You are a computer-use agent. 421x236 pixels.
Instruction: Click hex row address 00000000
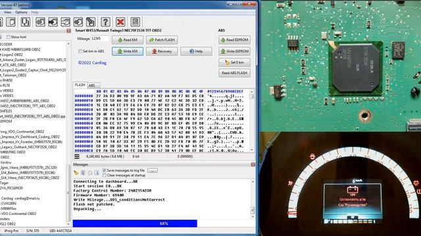[x=84, y=96]
